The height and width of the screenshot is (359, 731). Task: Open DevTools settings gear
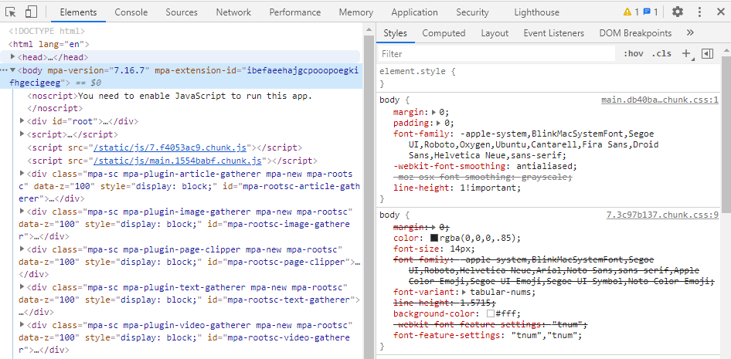678,12
